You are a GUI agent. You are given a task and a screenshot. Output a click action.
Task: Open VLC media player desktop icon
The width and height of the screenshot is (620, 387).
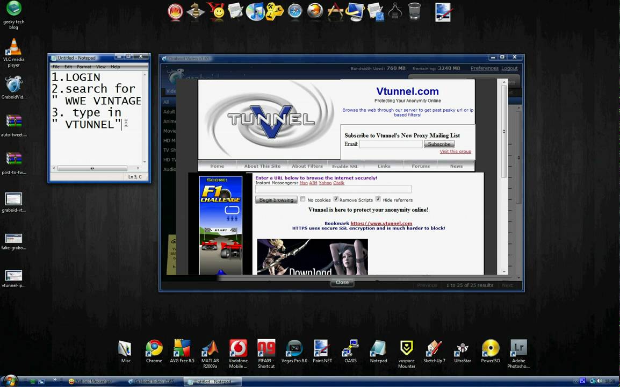pyautogui.click(x=14, y=53)
